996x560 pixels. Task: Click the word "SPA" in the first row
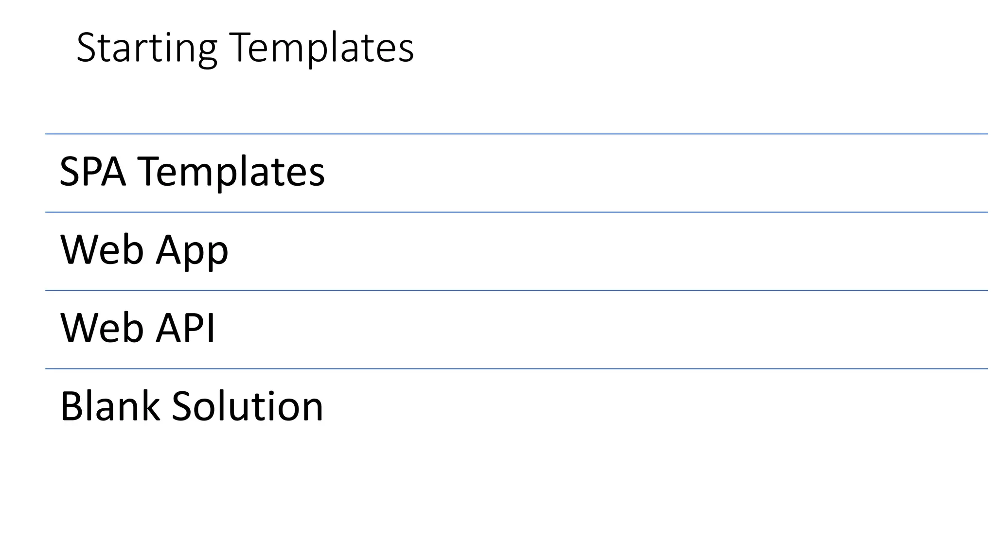click(x=92, y=172)
